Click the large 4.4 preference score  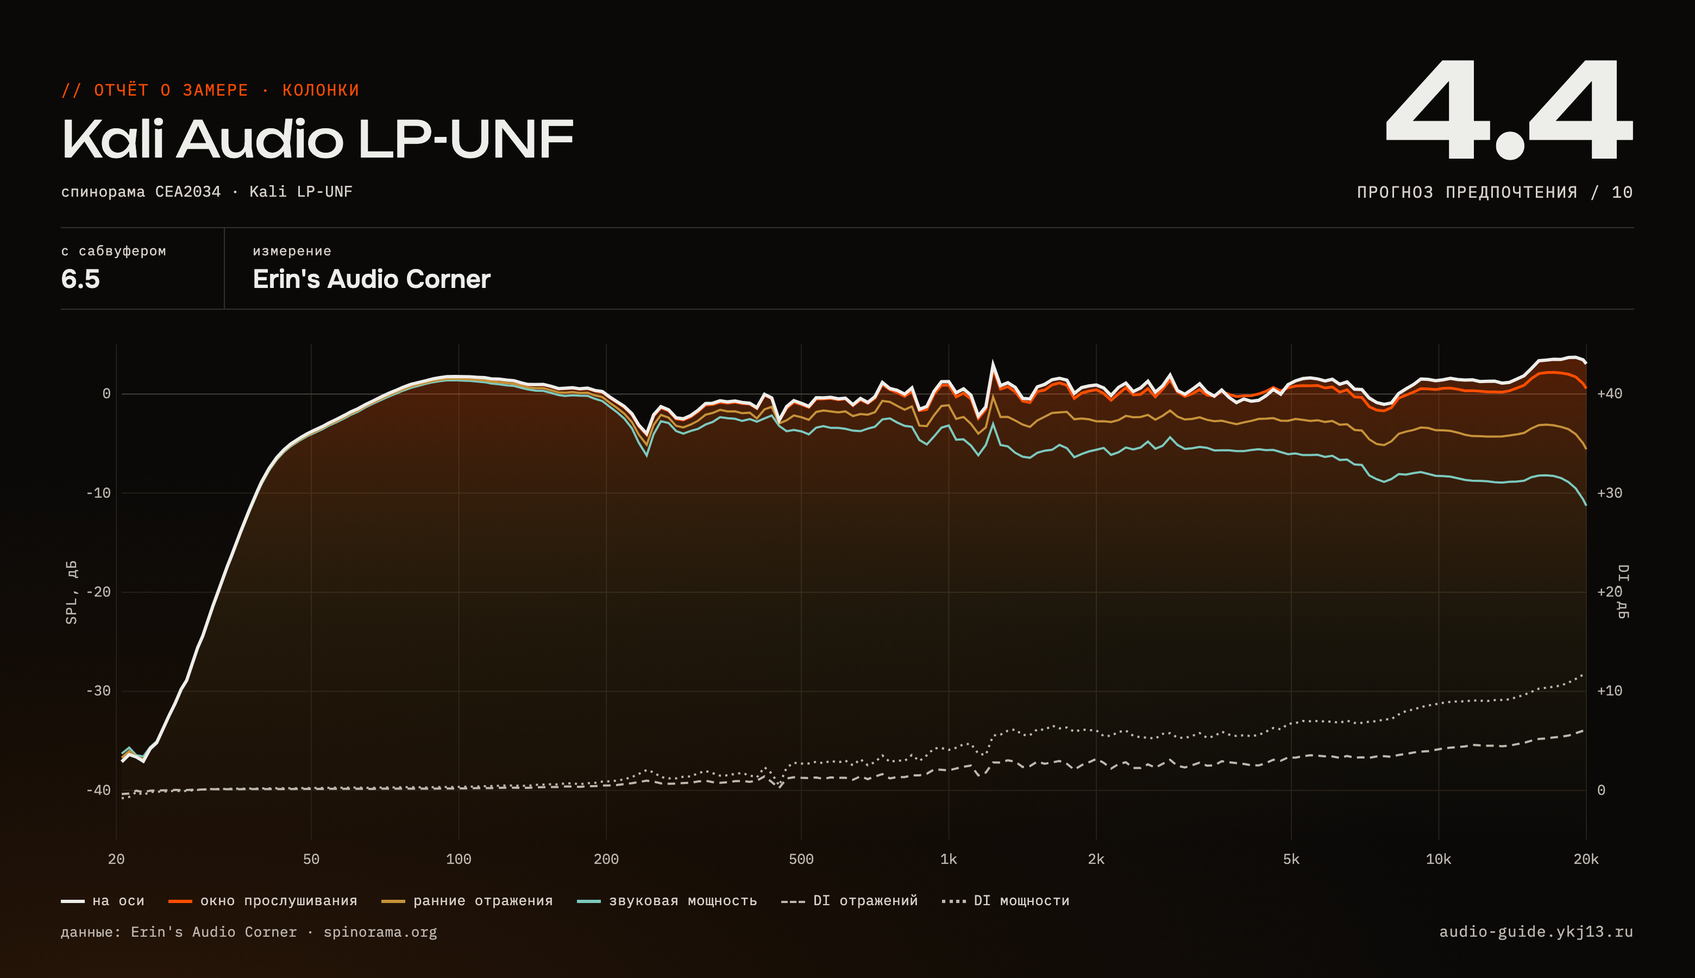coord(1509,110)
